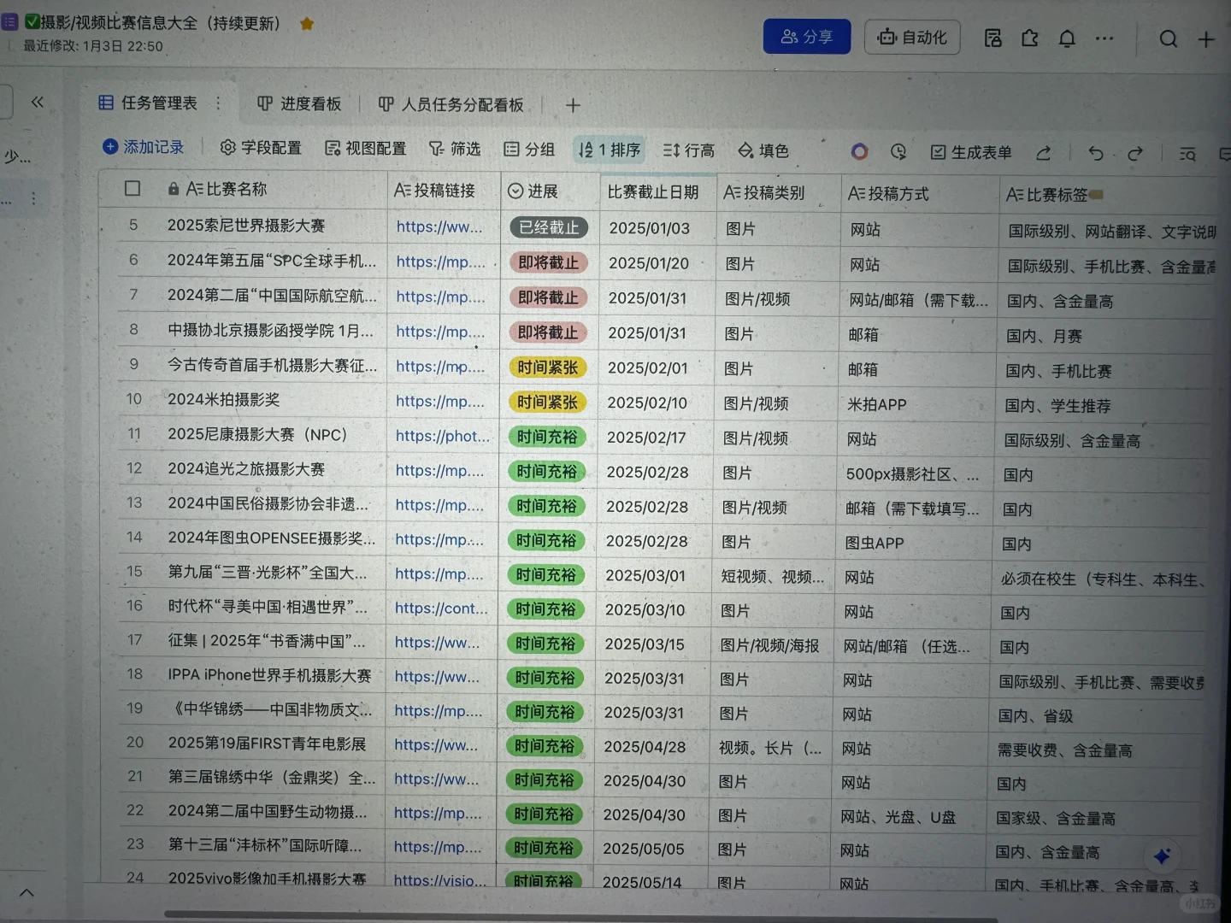Screen dimensions: 1231x923
Task: Click 生成表单 generate form button
Action: point(971,152)
